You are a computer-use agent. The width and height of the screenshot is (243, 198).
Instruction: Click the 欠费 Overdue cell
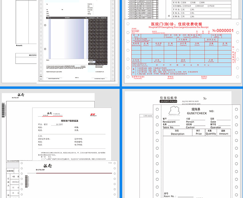click(x=211, y=61)
